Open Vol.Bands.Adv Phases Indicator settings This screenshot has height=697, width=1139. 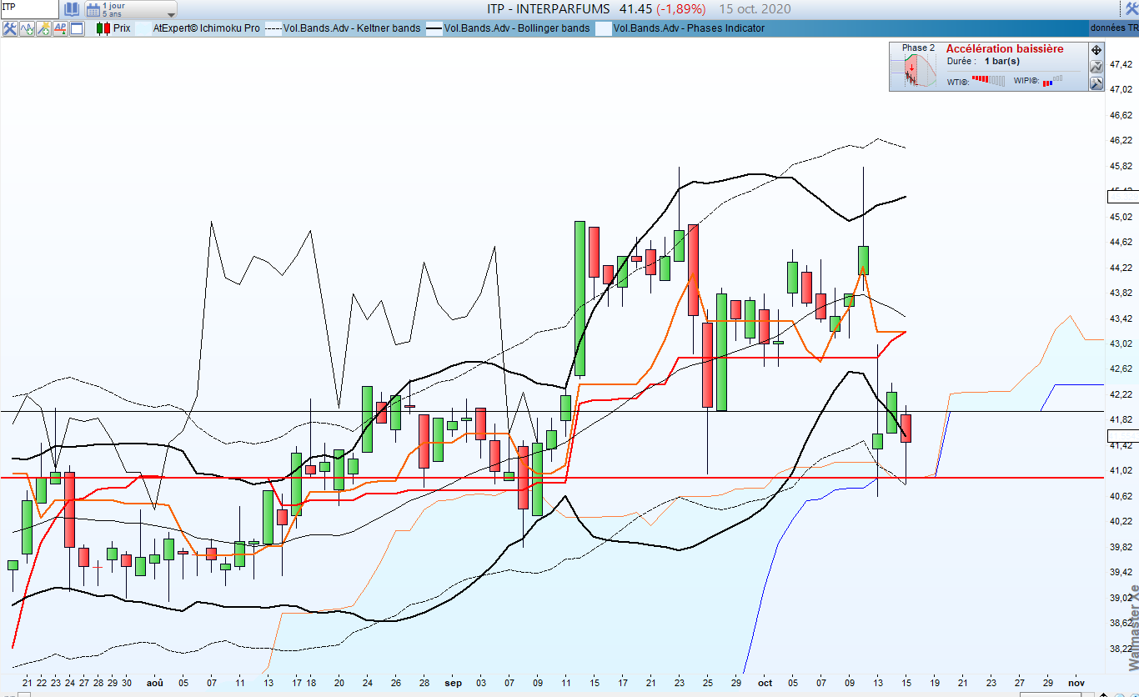(689, 28)
